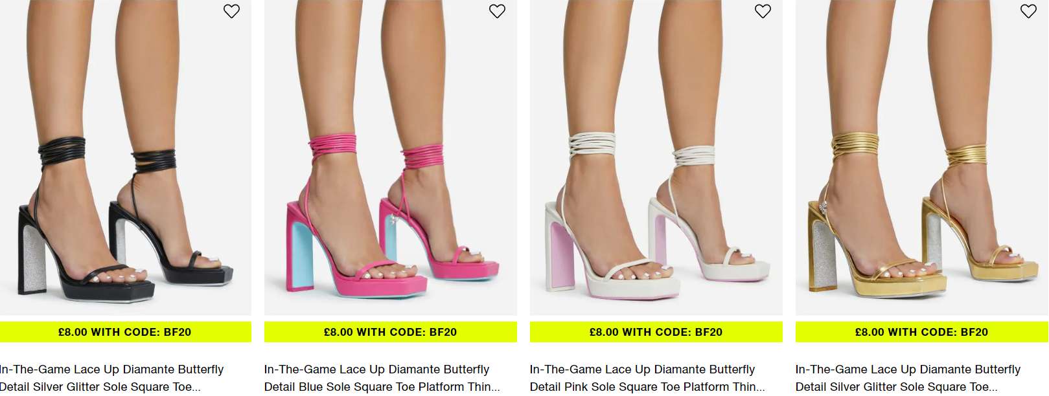The height and width of the screenshot is (396, 1049).
Task: Open the black silver glitter heel photo
Action: [x=125, y=157]
